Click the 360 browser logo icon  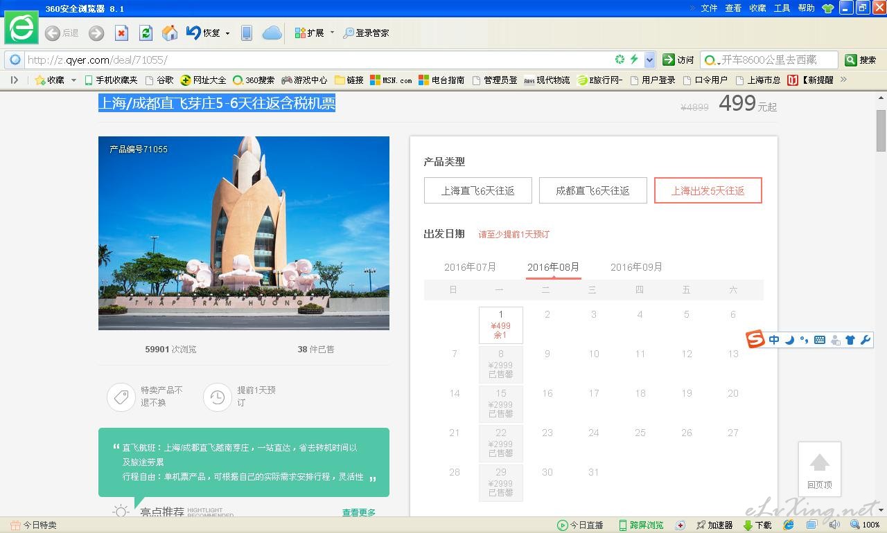pos(21,28)
